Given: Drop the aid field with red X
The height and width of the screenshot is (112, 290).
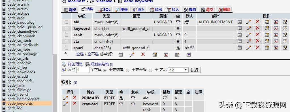Looking at the screenshot, I should pyautogui.click(x=257, y=22).
